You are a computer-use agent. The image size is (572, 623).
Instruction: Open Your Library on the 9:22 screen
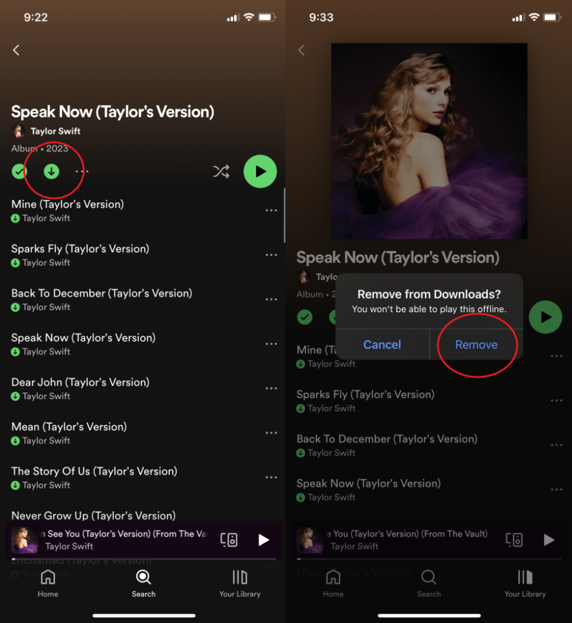tap(240, 583)
